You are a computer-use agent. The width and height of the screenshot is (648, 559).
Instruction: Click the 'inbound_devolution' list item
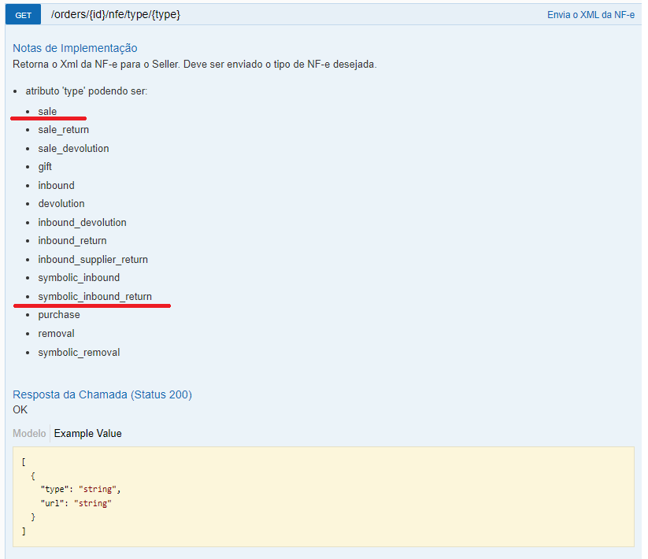click(82, 223)
